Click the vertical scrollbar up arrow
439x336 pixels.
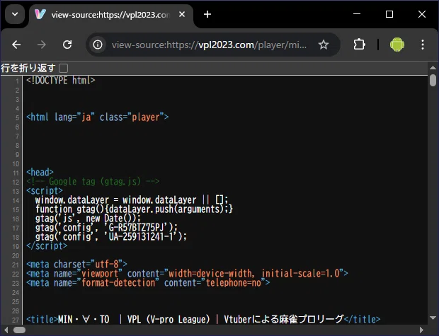click(x=433, y=68)
